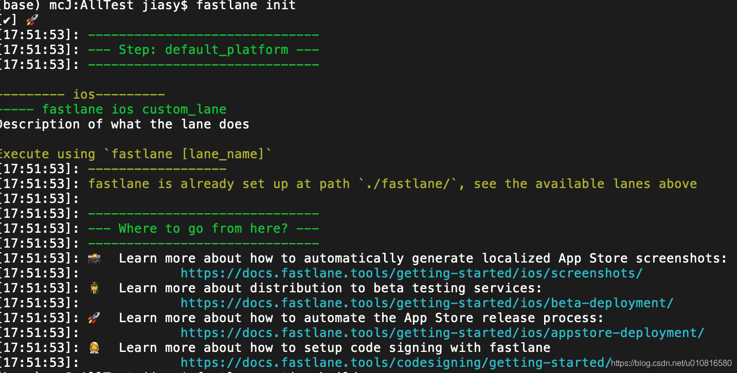Click the person emoji before code signing line
737x373 pixels.
pos(94,347)
